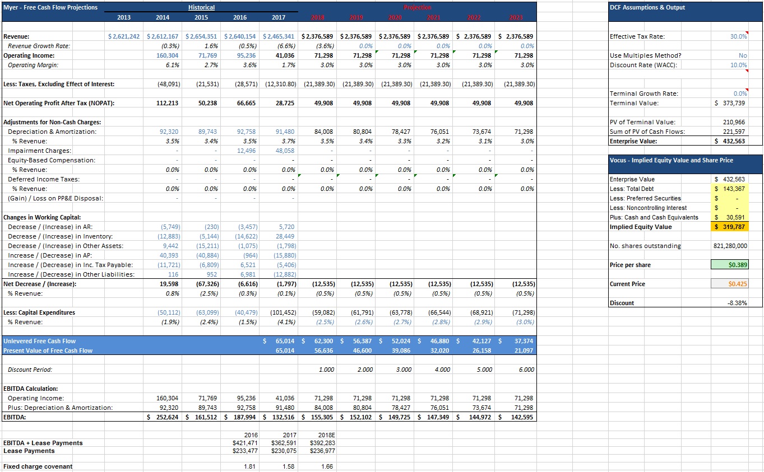
Task: Select the 'No' value for Use Multiples Method
Action: point(743,55)
